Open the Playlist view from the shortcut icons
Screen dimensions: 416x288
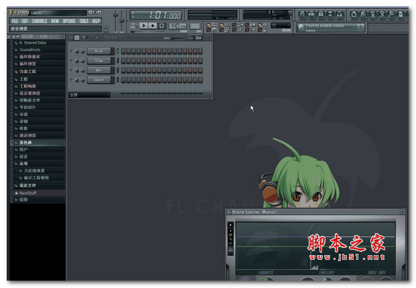click(x=302, y=14)
